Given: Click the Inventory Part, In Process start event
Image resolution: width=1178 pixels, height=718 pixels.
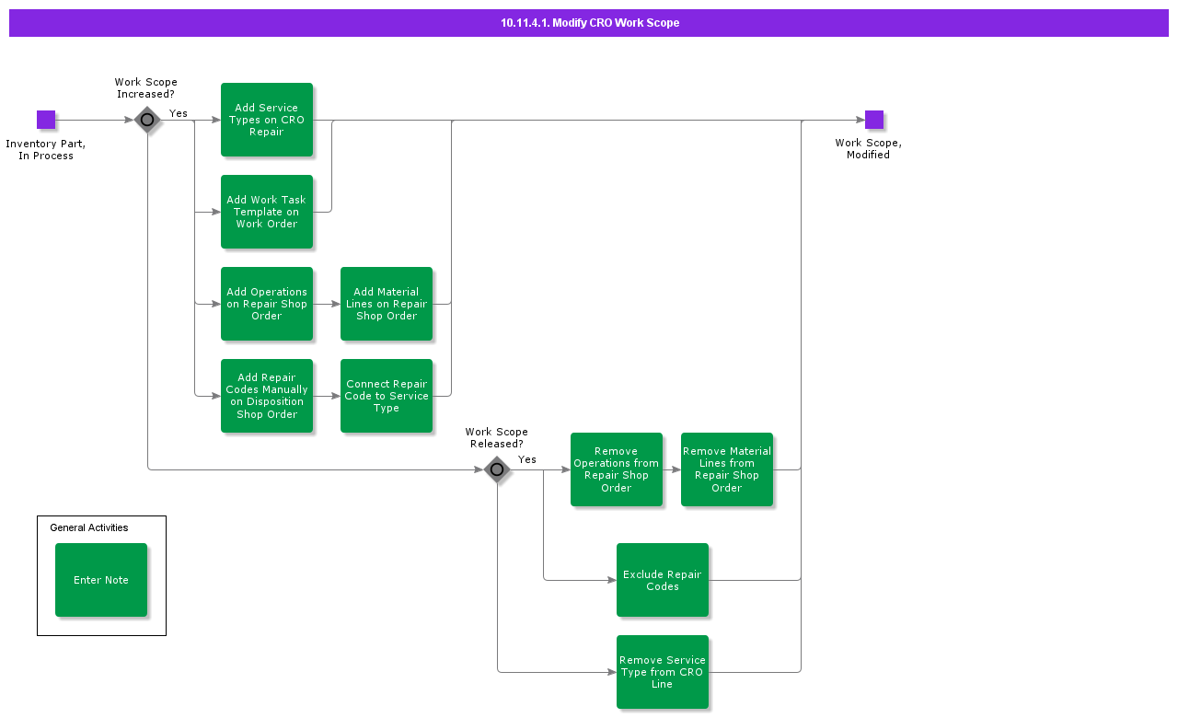Looking at the screenshot, I should coord(46,120).
